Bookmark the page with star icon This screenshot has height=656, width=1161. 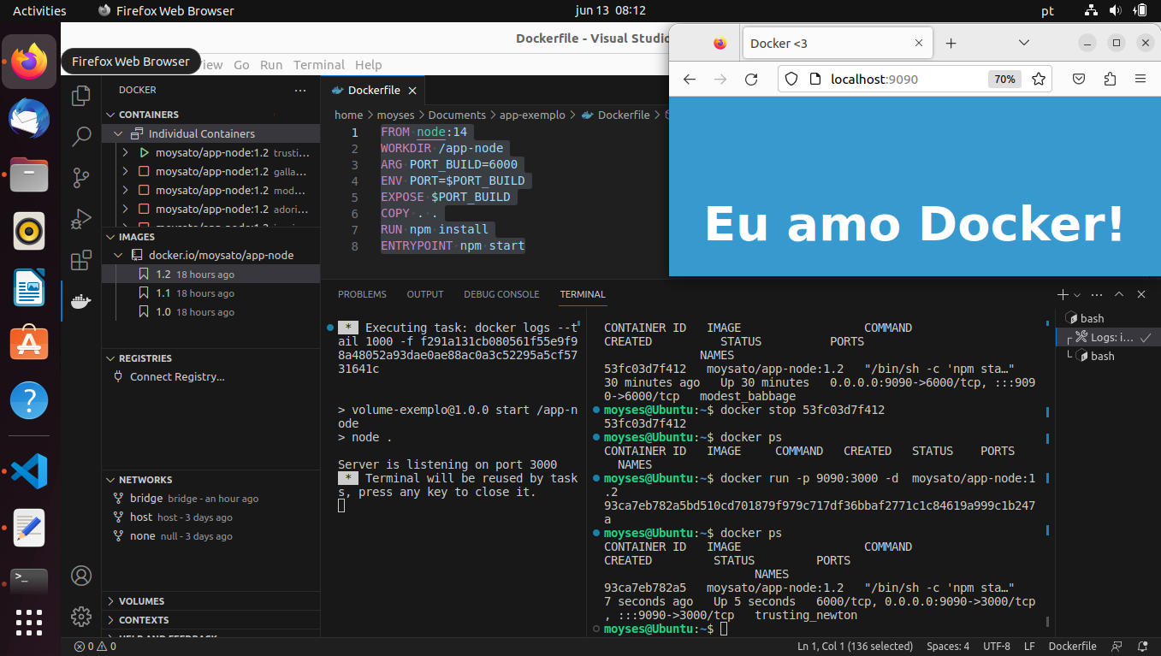[x=1039, y=79]
